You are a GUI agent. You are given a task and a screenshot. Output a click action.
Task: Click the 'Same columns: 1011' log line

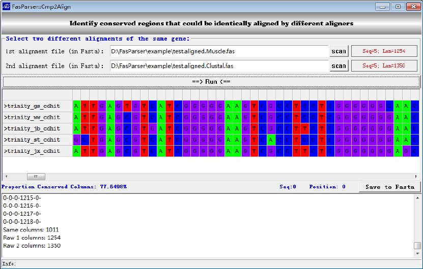tap(31, 230)
